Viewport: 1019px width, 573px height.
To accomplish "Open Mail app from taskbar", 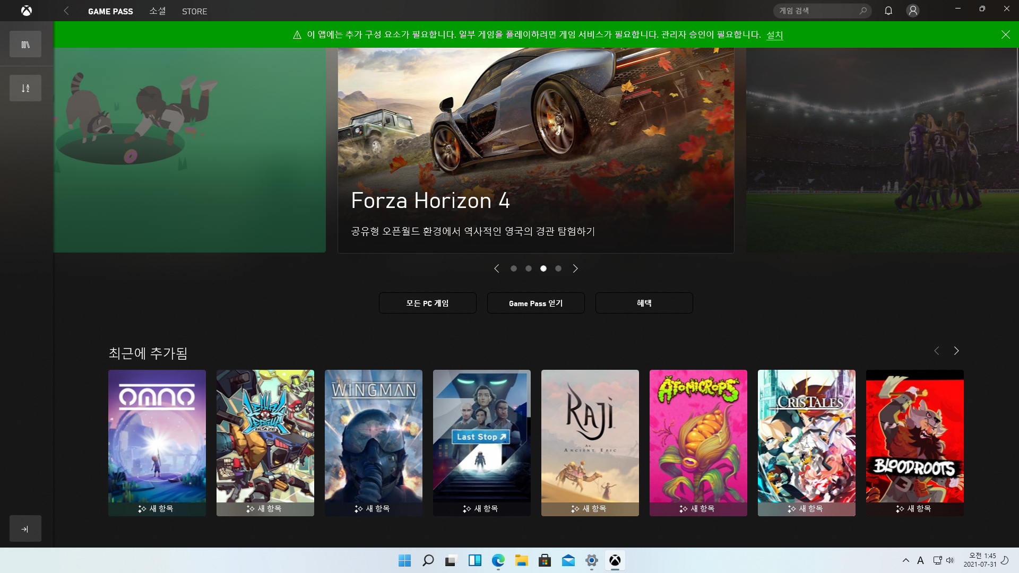I will click(x=568, y=560).
